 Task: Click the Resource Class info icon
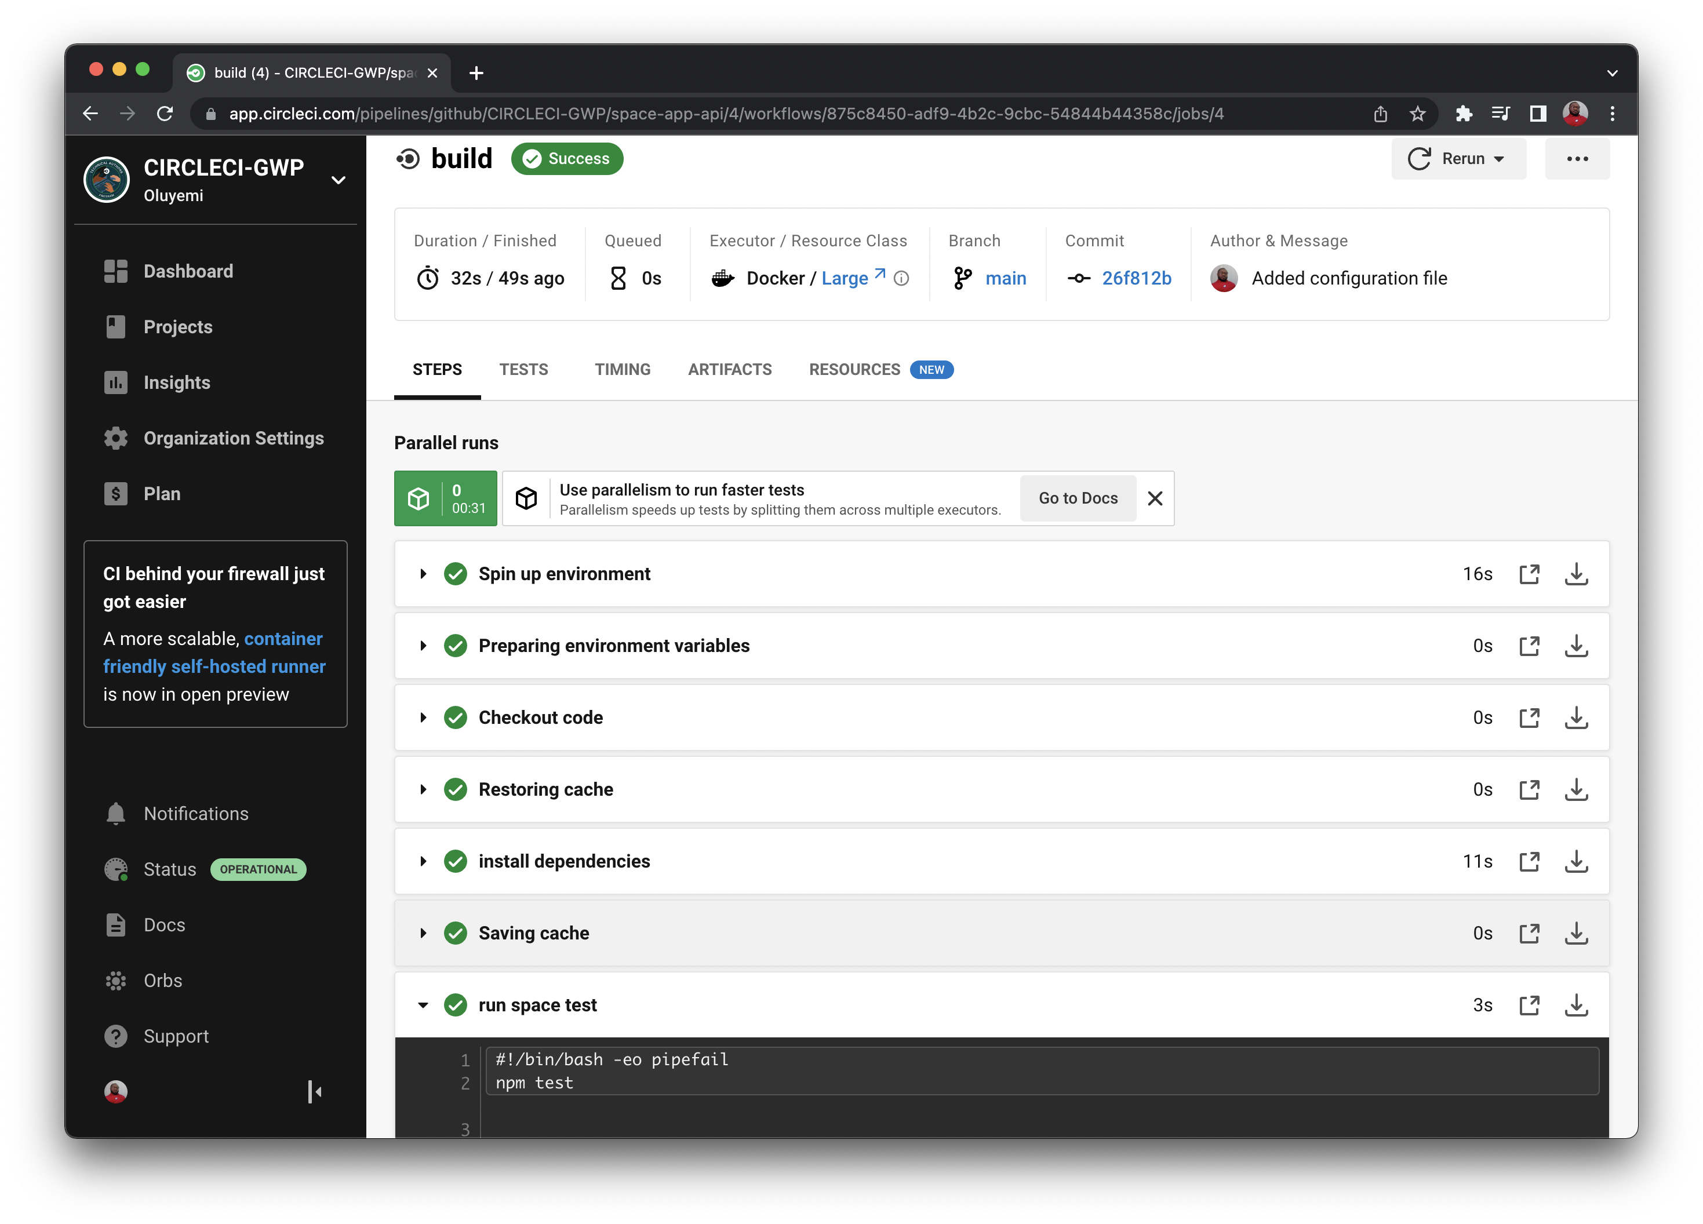[x=902, y=279]
